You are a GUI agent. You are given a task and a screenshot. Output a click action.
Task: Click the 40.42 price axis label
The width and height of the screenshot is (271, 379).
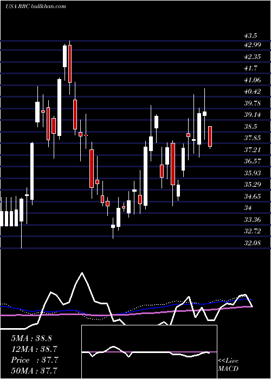point(253,92)
